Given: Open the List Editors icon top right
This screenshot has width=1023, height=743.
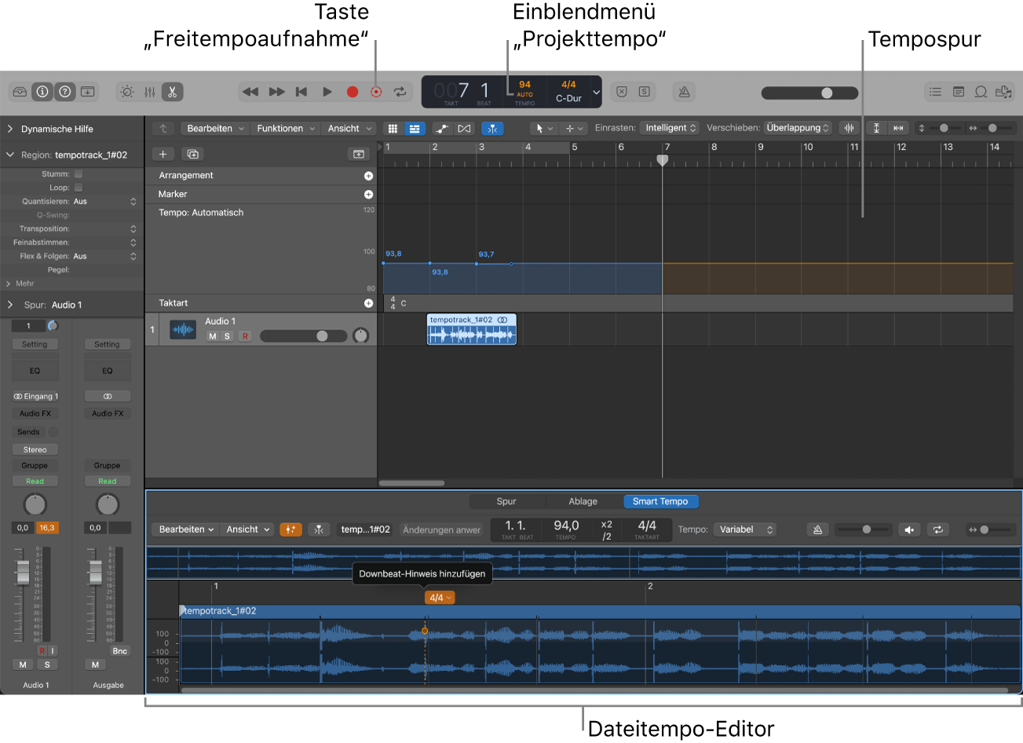Looking at the screenshot, I should 934,91.
